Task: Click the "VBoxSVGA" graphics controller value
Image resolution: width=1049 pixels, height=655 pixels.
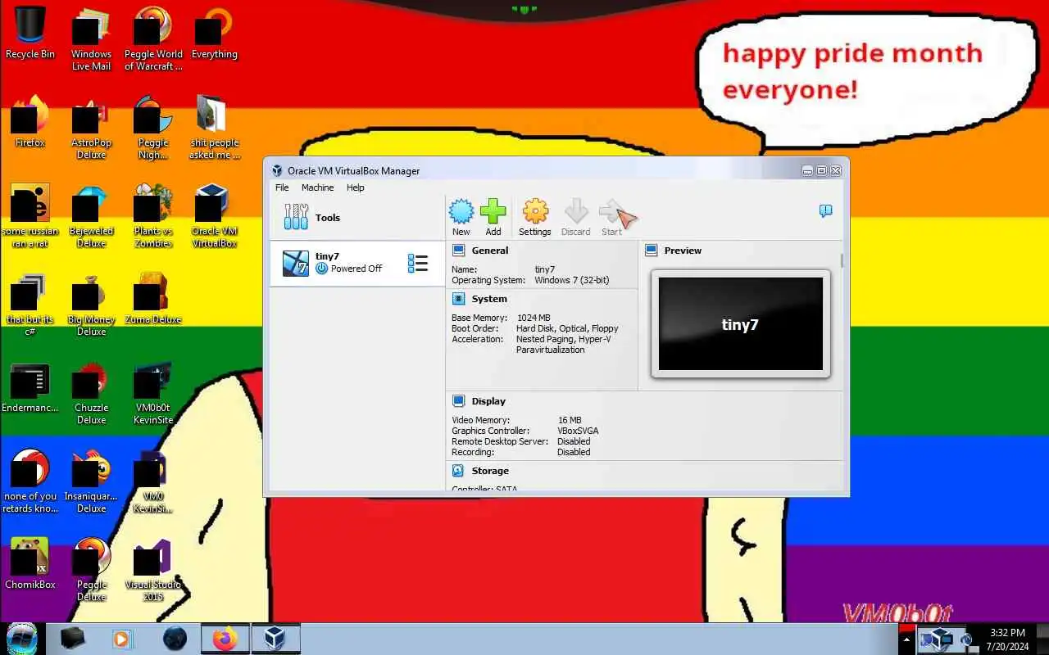Action: pyautogui.click(x=578, y=431)
